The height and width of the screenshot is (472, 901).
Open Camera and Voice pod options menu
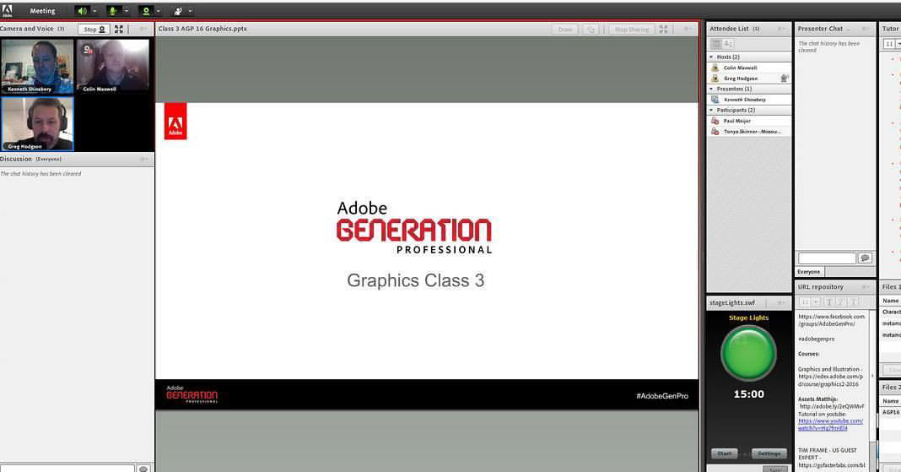[143, 29]
